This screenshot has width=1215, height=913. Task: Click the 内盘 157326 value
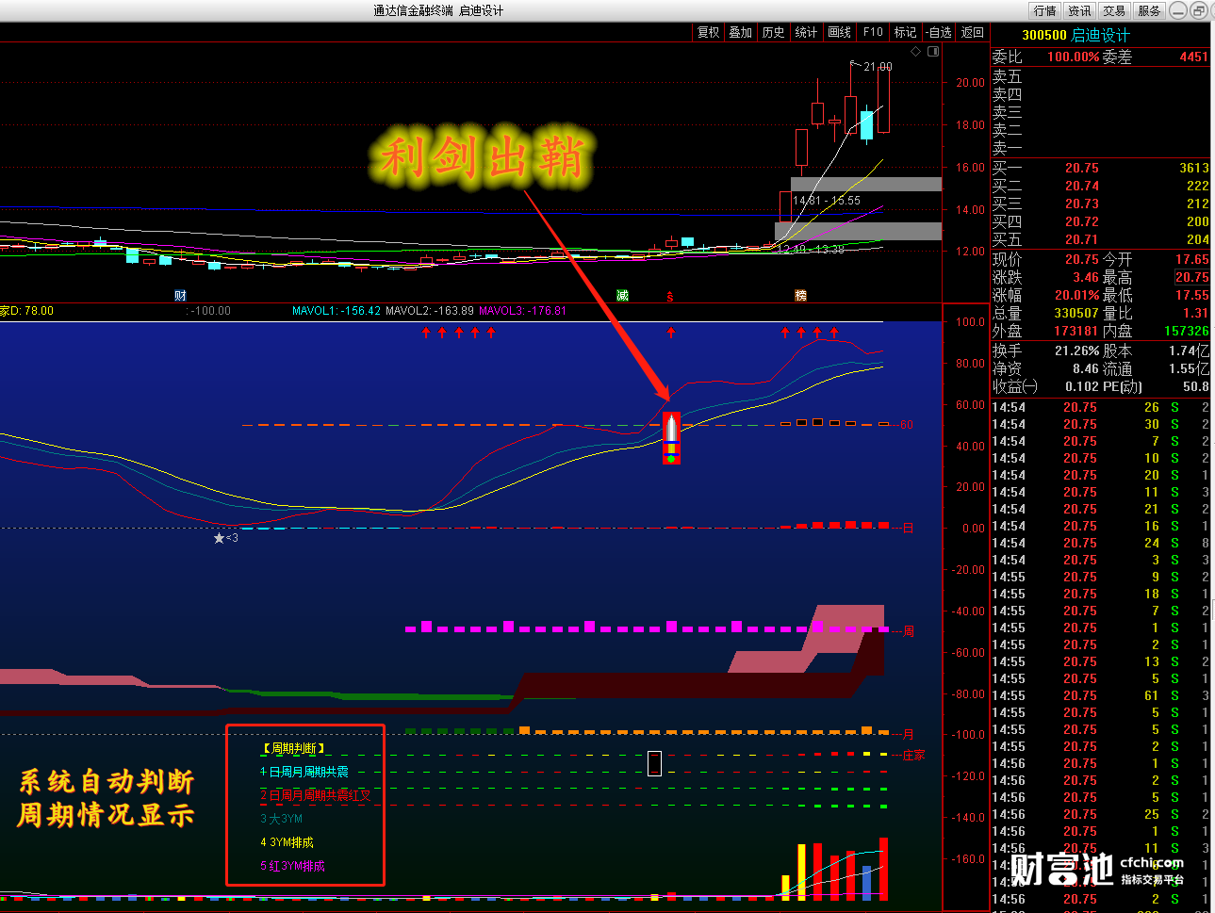(1186, 331)
